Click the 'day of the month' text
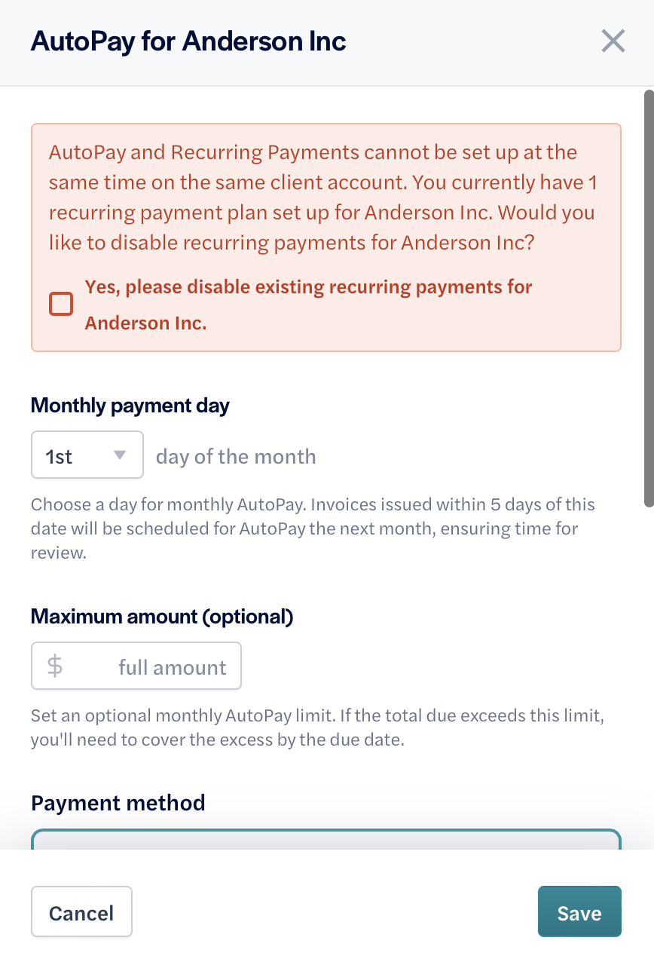Viewport: 654px width, 971px height. (x=236, y=456)
